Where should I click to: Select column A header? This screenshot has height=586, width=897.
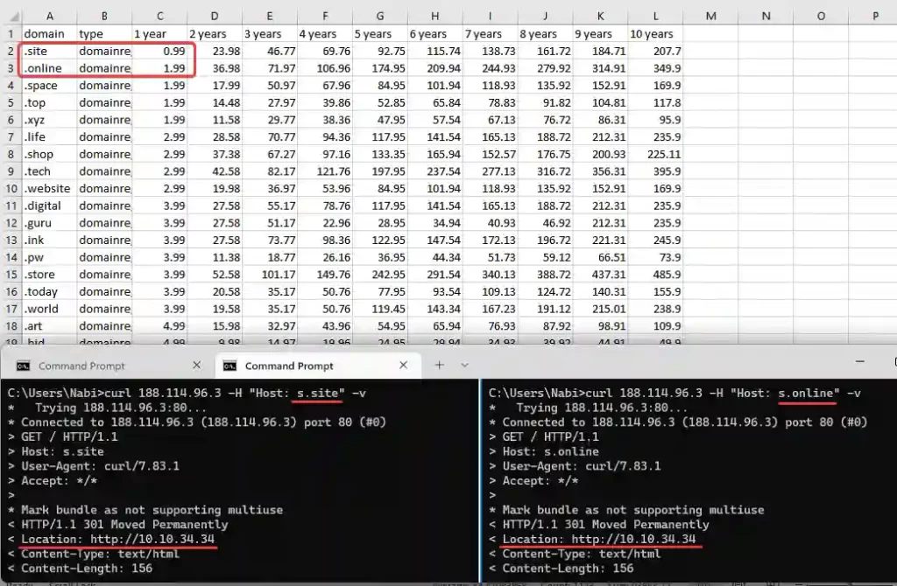(x=49, y=17)
